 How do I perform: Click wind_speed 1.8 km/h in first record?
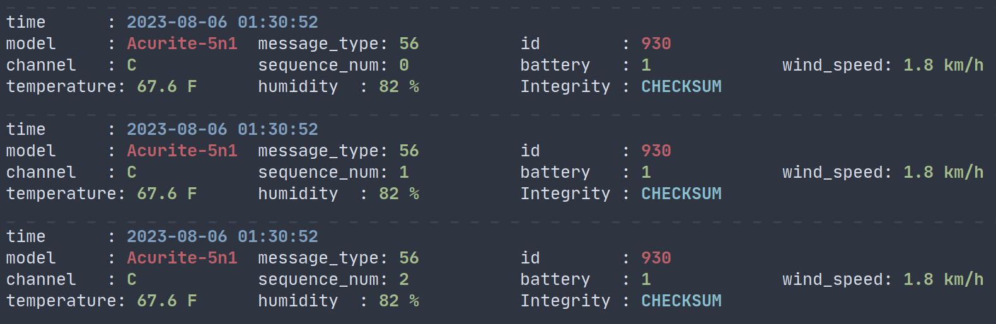[x=944, y=65]
